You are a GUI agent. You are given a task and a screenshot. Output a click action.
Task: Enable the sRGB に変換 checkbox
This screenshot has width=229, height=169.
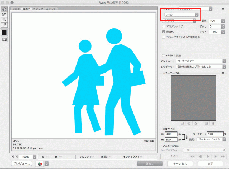pos(164,56)
